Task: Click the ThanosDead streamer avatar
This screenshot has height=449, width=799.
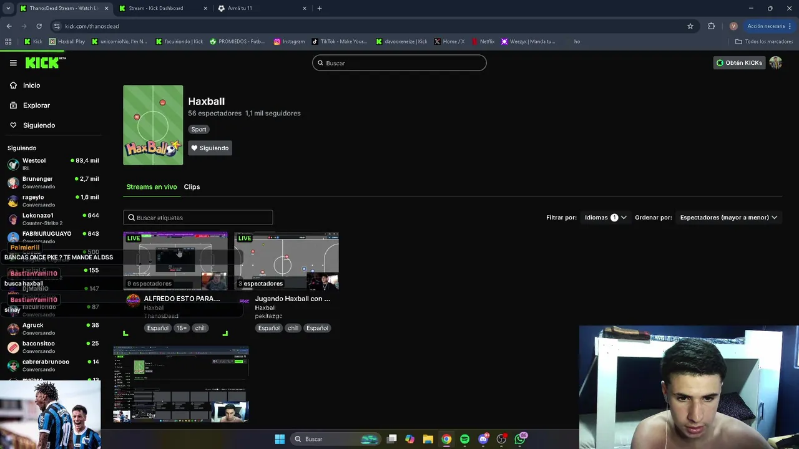Action: coord(133,301)
